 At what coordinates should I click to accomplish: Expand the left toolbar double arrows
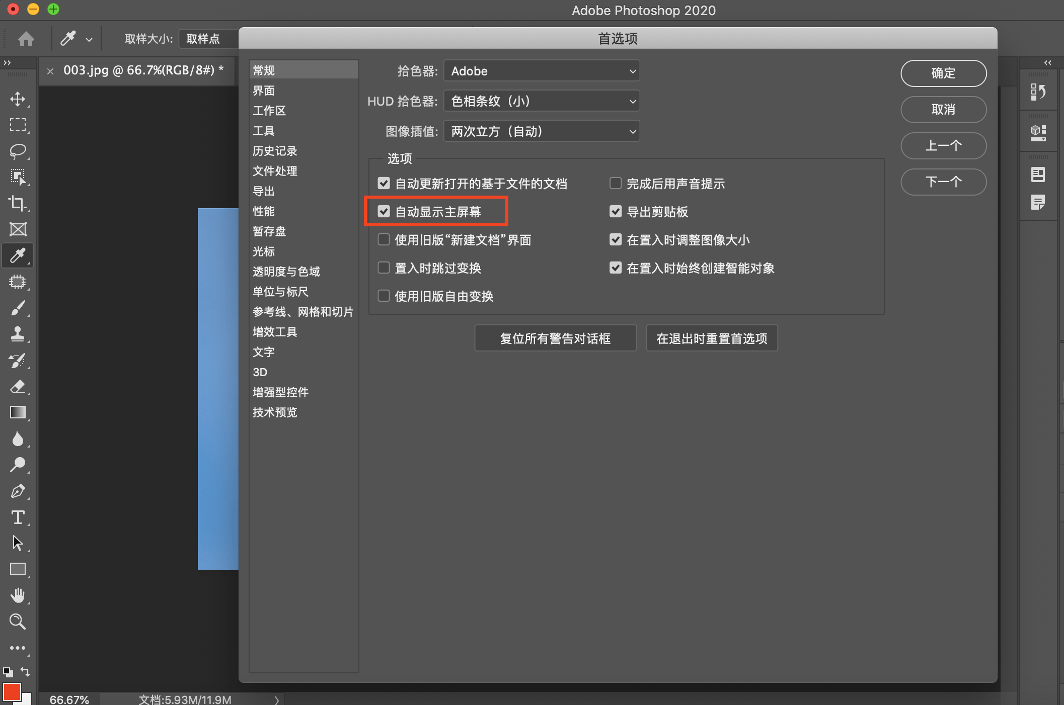coord(7,63)
